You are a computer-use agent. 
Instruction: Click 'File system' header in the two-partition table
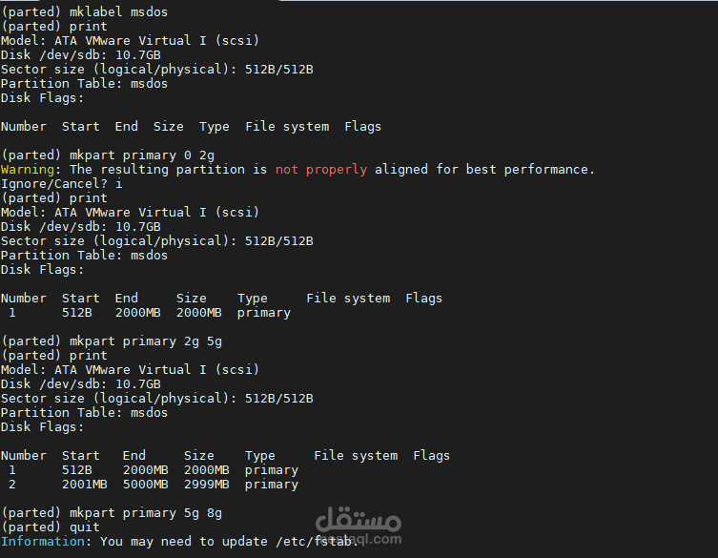pos(355,455)
